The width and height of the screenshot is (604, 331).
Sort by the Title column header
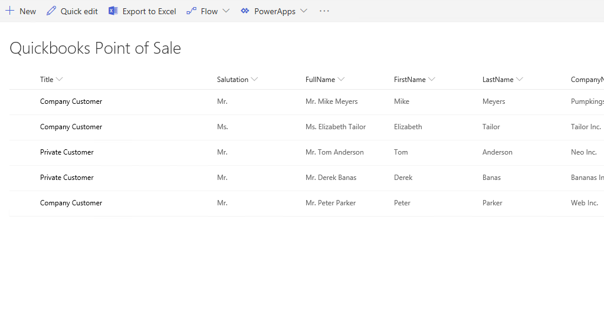pos(47,80)
